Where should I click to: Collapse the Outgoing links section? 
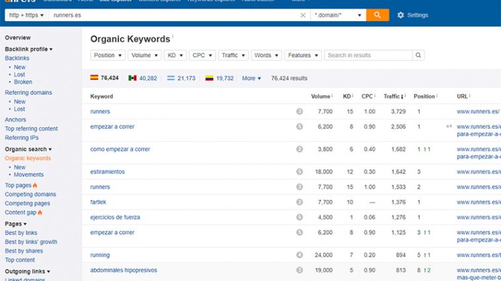(x=28, y=271)
